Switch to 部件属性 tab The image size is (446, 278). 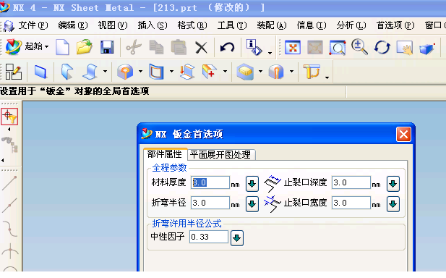click(x=165, y=154)
